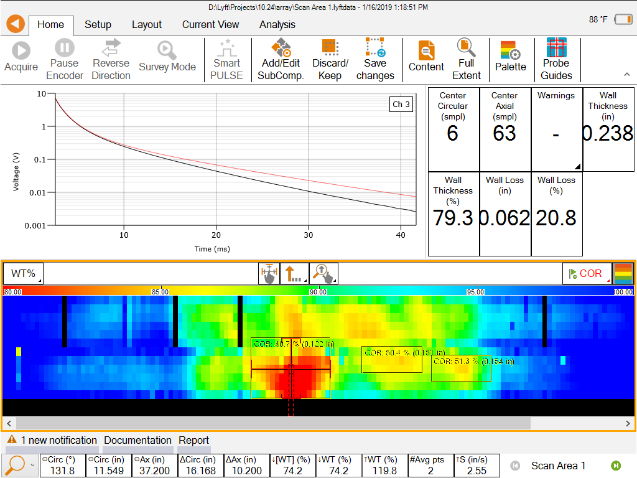Select the zoom-pan tool above the C-scan
The height and width of the screenshot is (478, 637).
click(x=324, y=273)
